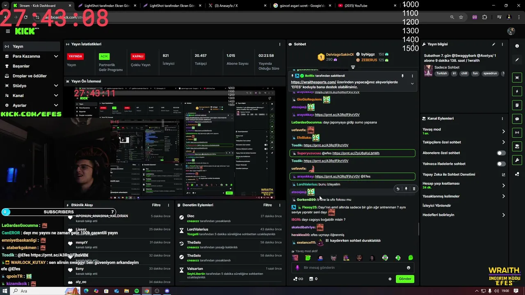Toggle the chat bubble icon in right sidebar
This screenshot has height=295, width=525.
(x=517, y=119)
